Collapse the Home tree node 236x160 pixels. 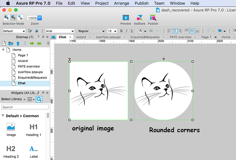click(x=3, y=50)
